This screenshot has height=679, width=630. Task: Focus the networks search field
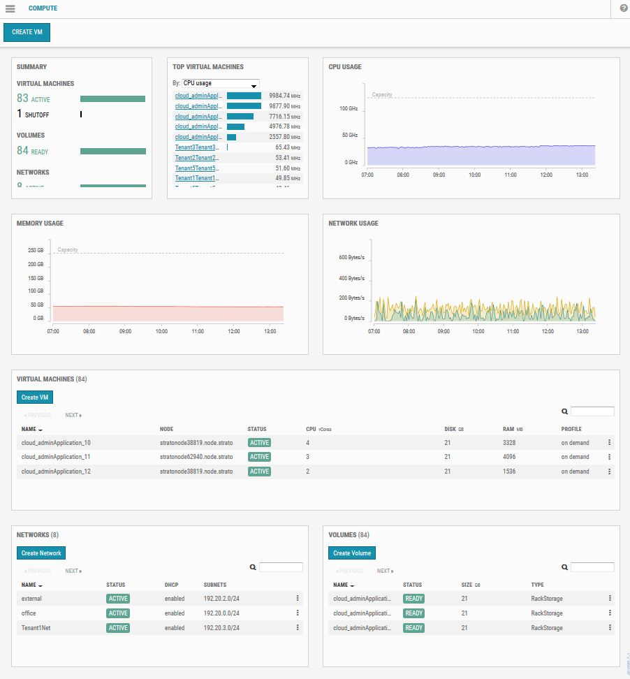(281, 567)
